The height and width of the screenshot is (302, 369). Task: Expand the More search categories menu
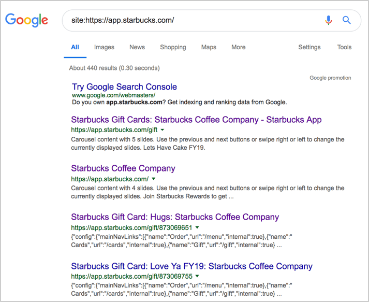(239, 47)
